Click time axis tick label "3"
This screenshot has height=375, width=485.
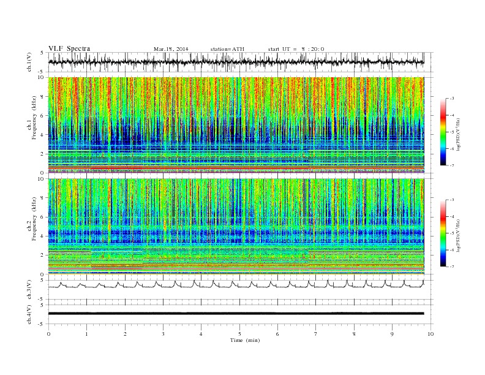pyautogui.click(x=164, y=334)
